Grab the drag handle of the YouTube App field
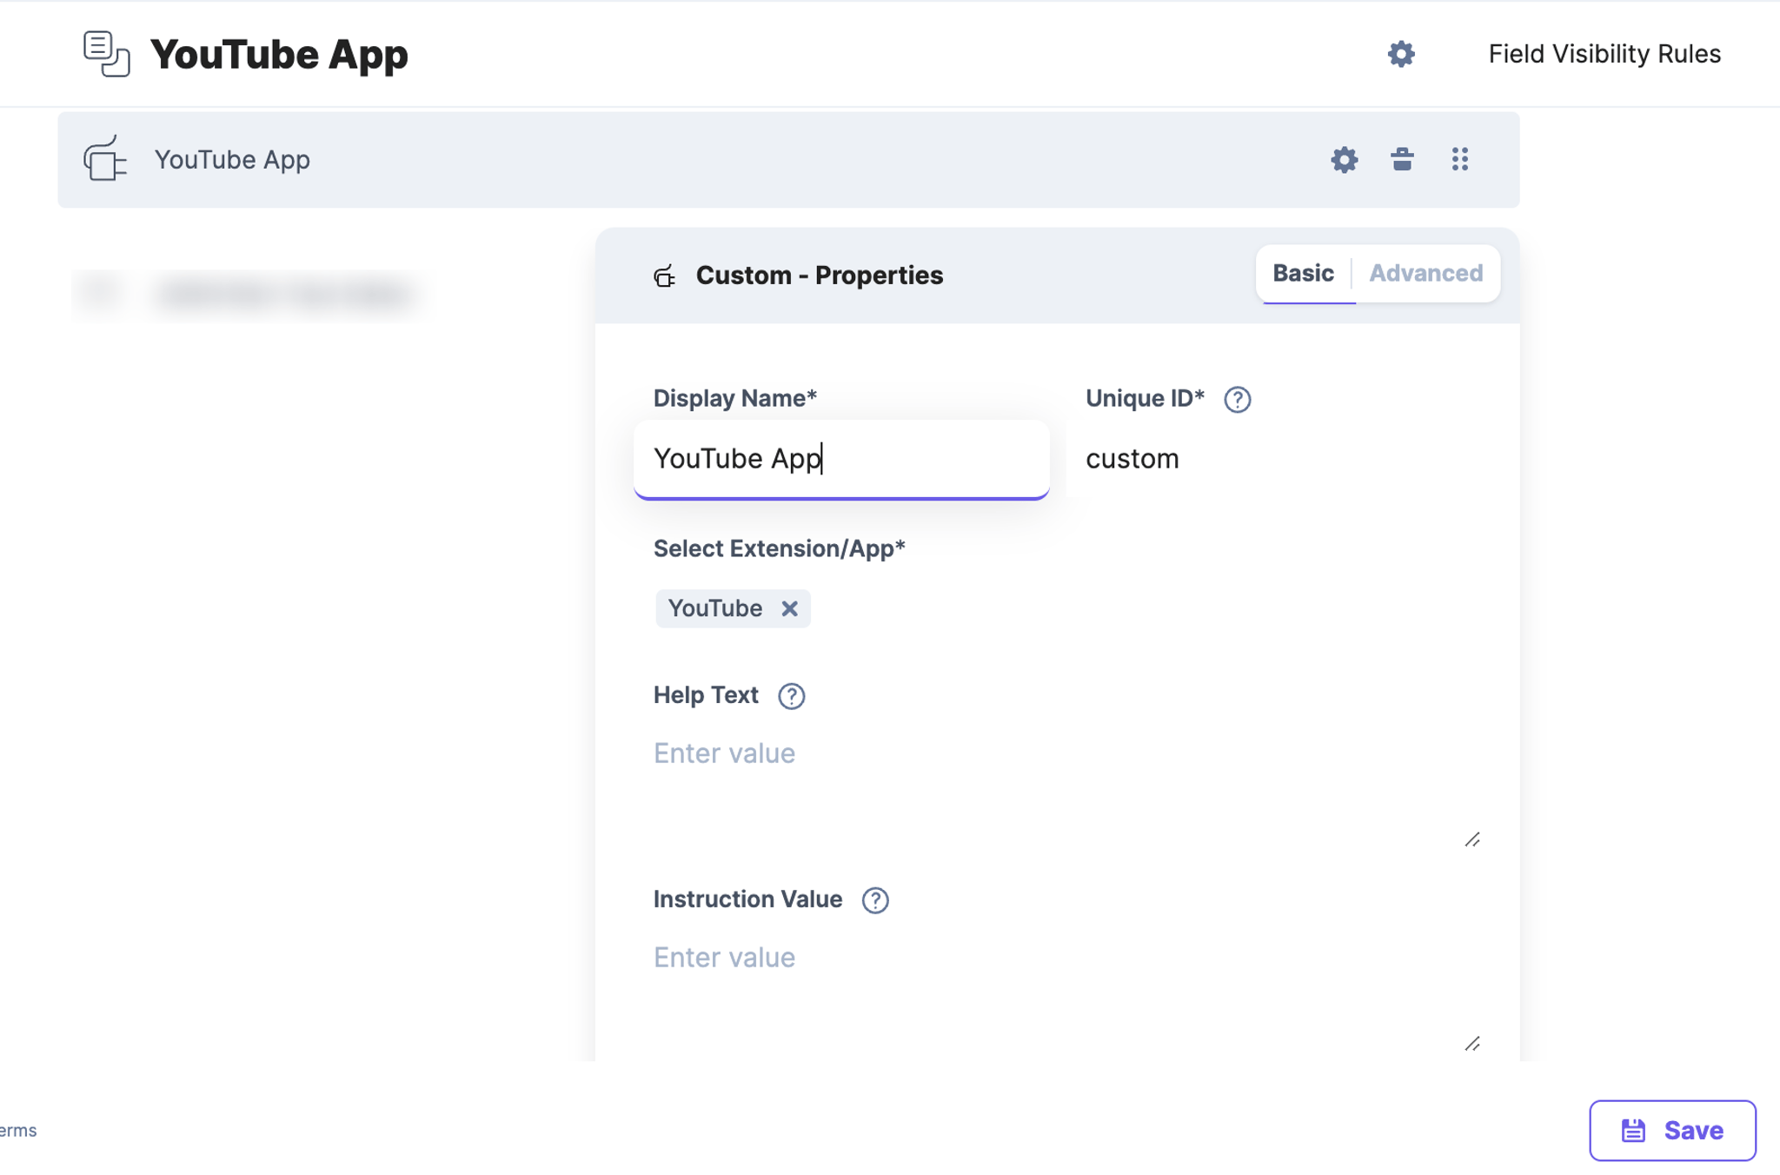1780x1175 pixels. pos(1459,159)
